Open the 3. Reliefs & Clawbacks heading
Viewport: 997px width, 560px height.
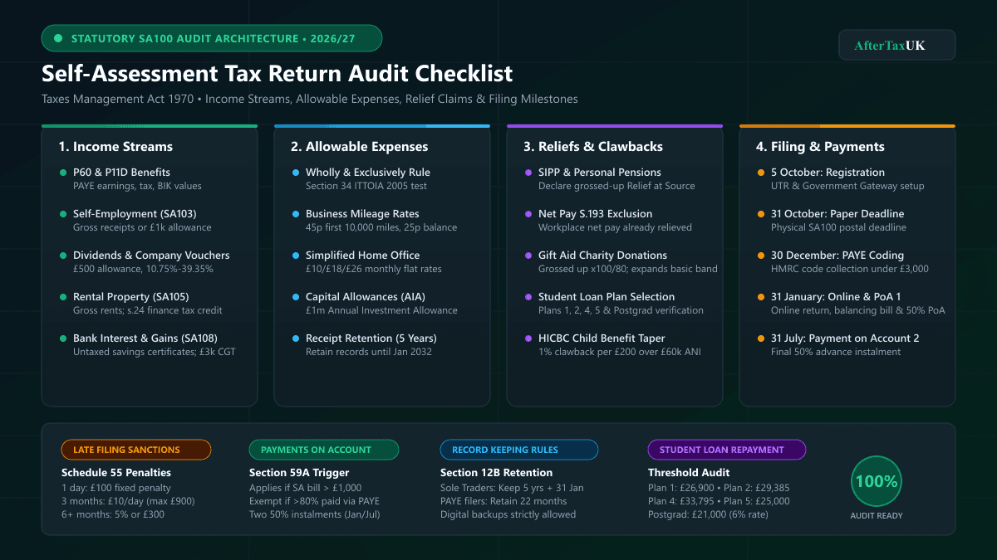[x=593, y=147]
